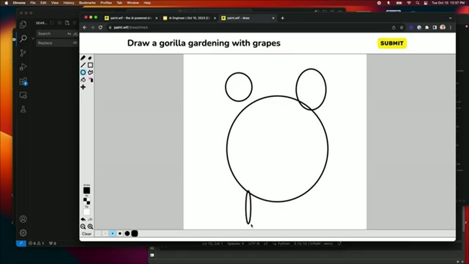Image resolution: width=469 pixels, height=264 pixels.
Task: Zoom out of the canvas
Action: (x=83, y=226)
